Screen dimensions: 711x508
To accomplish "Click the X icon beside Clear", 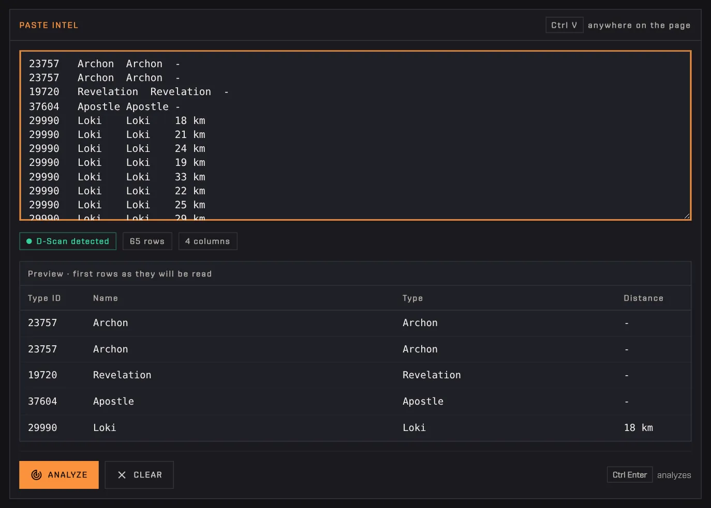I will (x=122, y=475).
